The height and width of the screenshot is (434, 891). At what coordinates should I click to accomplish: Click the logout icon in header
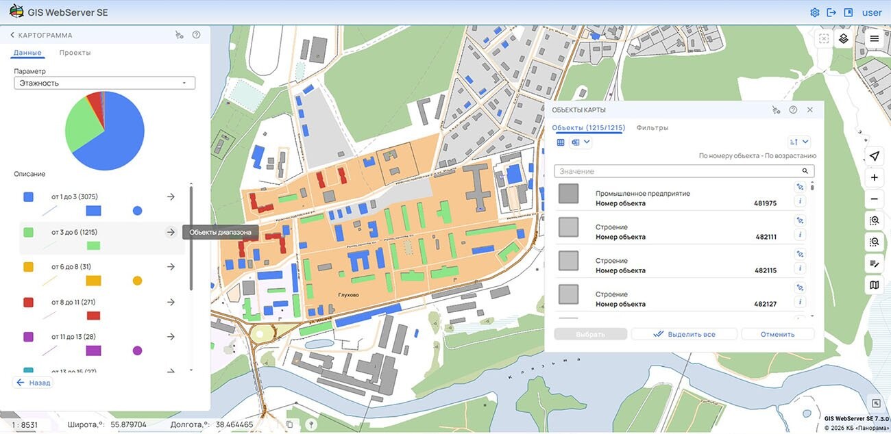click(x=831, y=12)
